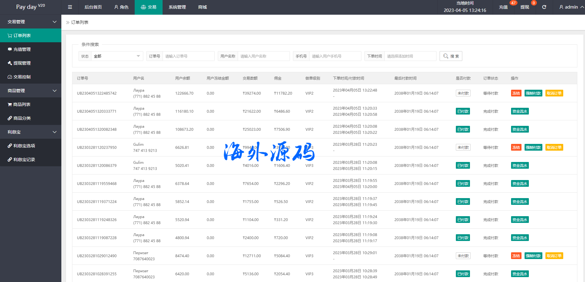Switch to the 系统管理 top tab
The height and width of the screenshot is (282, 585).
177,7
